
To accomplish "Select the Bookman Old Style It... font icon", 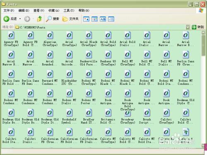I will (x=50, y=116).
